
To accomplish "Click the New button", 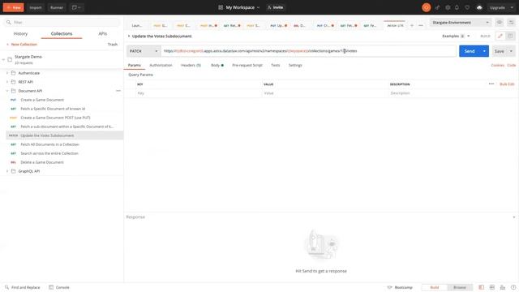I will click(x=14, y=7).
